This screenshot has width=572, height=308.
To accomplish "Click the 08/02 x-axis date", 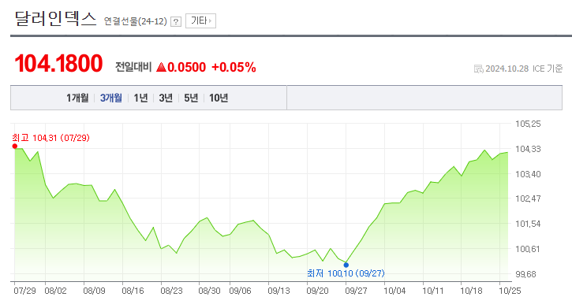I will click(x=55, y=291).
